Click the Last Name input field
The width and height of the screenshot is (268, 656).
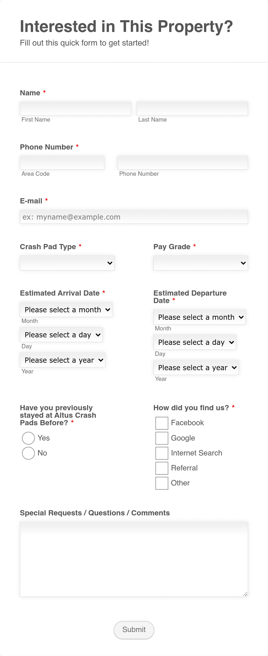tap(192, 109)
